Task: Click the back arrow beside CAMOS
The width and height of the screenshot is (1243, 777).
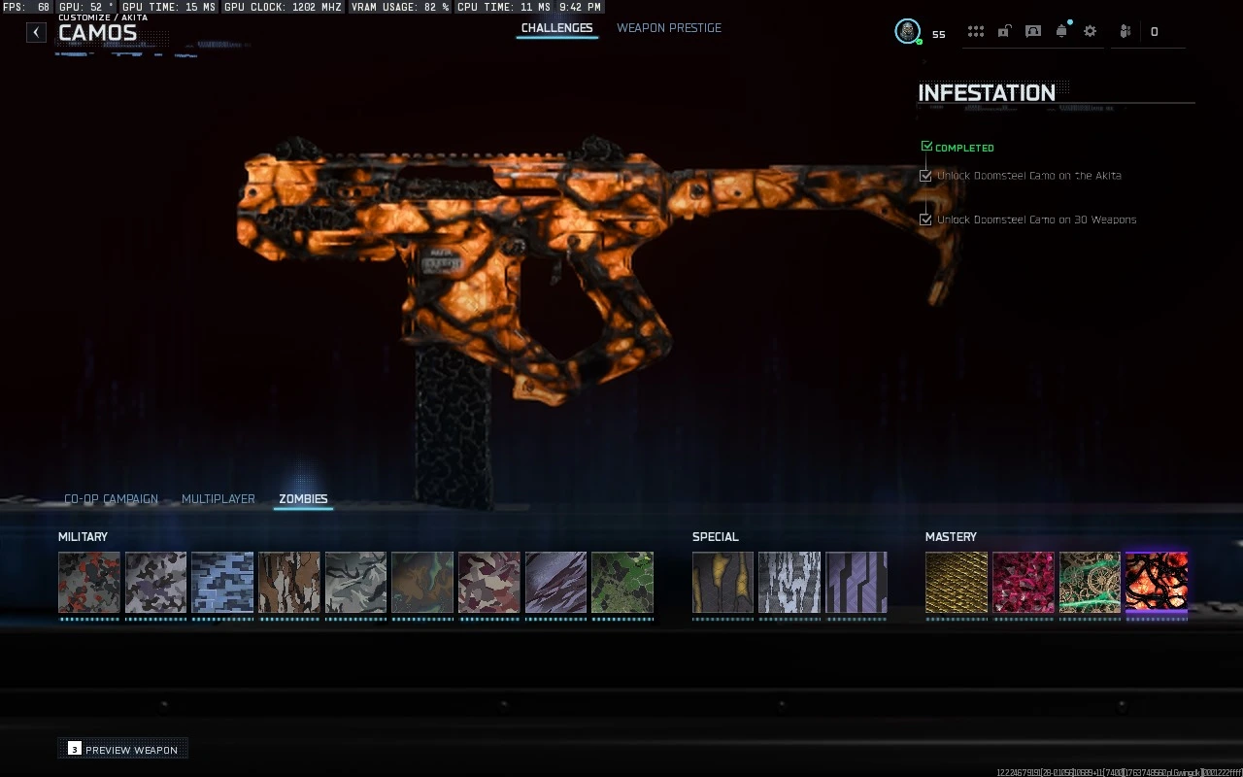Action: tap(35, 32)
